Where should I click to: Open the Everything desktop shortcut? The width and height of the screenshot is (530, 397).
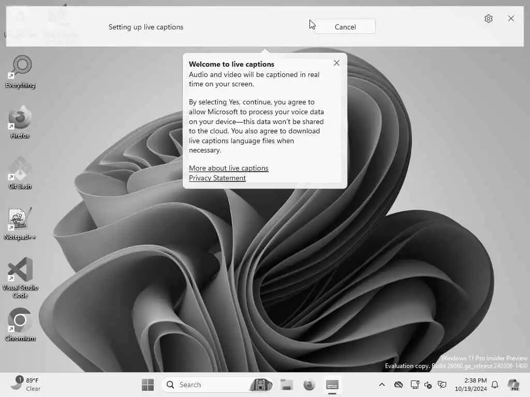click(x=20, y=71)
